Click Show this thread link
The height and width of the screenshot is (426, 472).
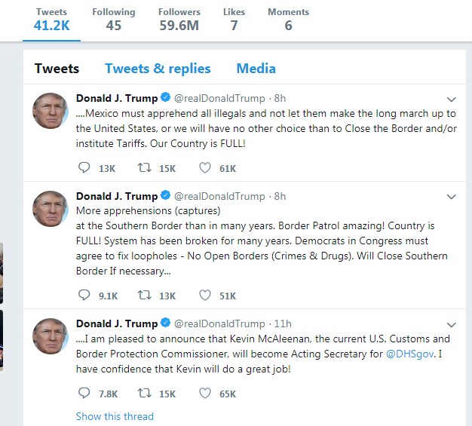(115, 416)
